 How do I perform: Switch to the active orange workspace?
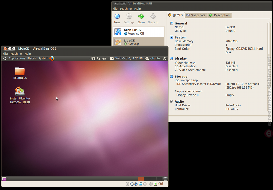point(141,179)
